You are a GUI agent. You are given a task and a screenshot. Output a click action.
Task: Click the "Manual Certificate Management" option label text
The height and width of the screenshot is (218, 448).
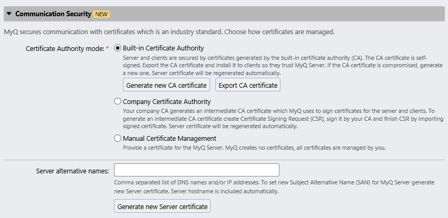169,139
